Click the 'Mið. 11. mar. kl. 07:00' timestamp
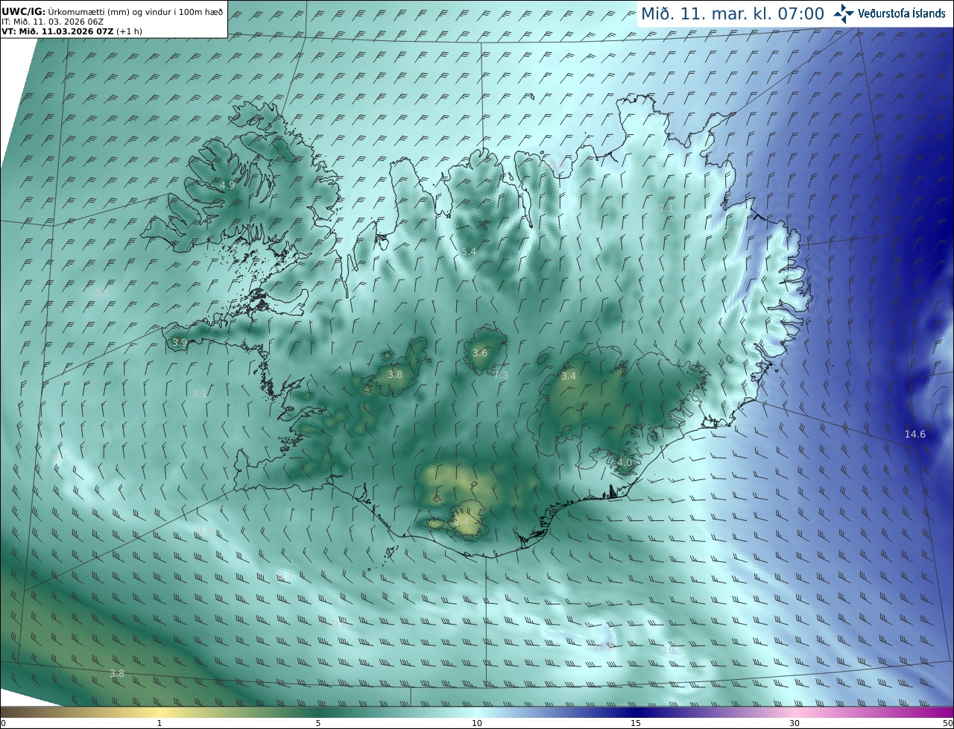The height and width of the screenshot is (729, 954). click(x=733, y=13)
